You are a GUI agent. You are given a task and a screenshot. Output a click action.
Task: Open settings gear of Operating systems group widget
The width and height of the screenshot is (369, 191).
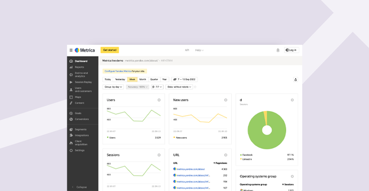tap(292, 176)
